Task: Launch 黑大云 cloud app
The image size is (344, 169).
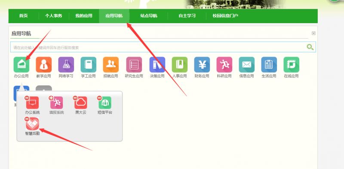Action: coord(81,103)
